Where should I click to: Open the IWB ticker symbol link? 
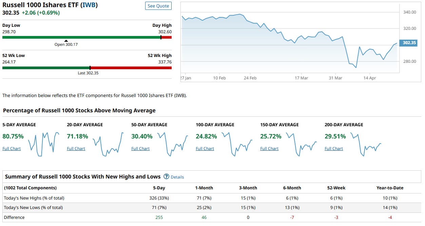click(89, 5)
